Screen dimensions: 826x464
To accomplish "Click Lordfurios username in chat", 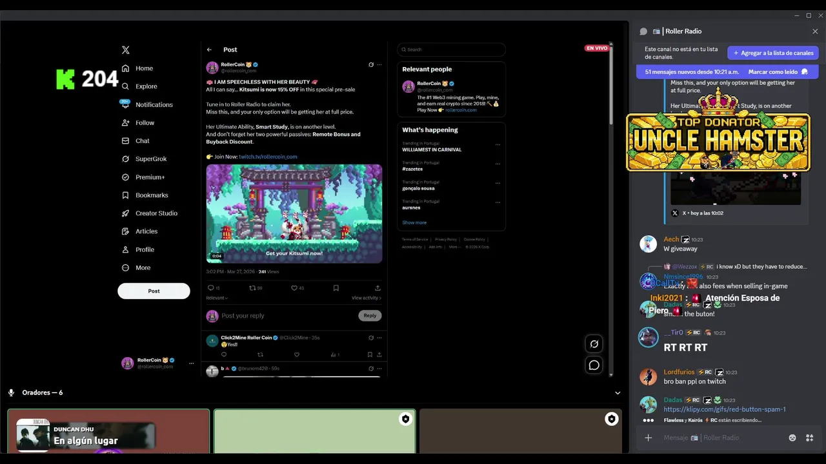I will click(679, 372).
